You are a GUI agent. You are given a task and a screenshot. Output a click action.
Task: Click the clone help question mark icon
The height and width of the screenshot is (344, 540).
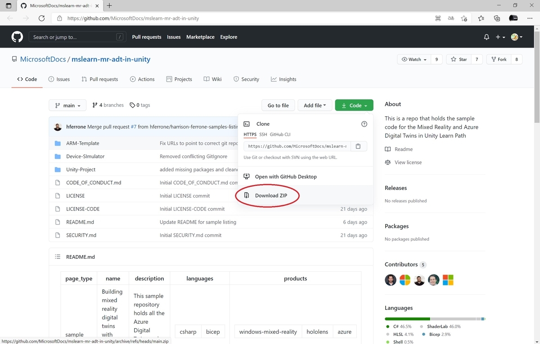[x=364, y=124]
